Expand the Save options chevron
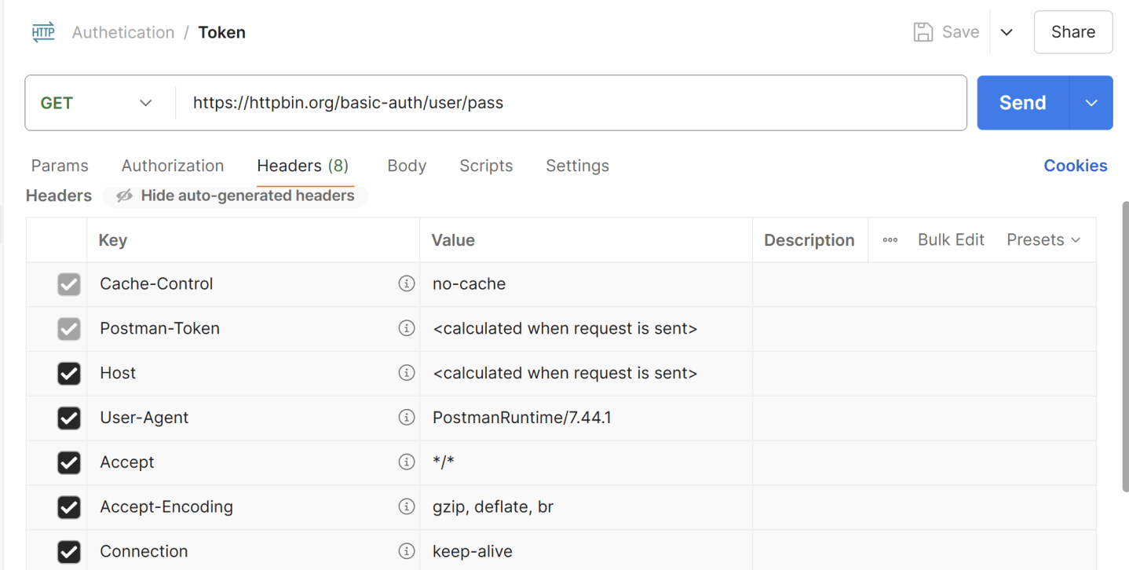 pyautogui.click(x=1007, y=32)
